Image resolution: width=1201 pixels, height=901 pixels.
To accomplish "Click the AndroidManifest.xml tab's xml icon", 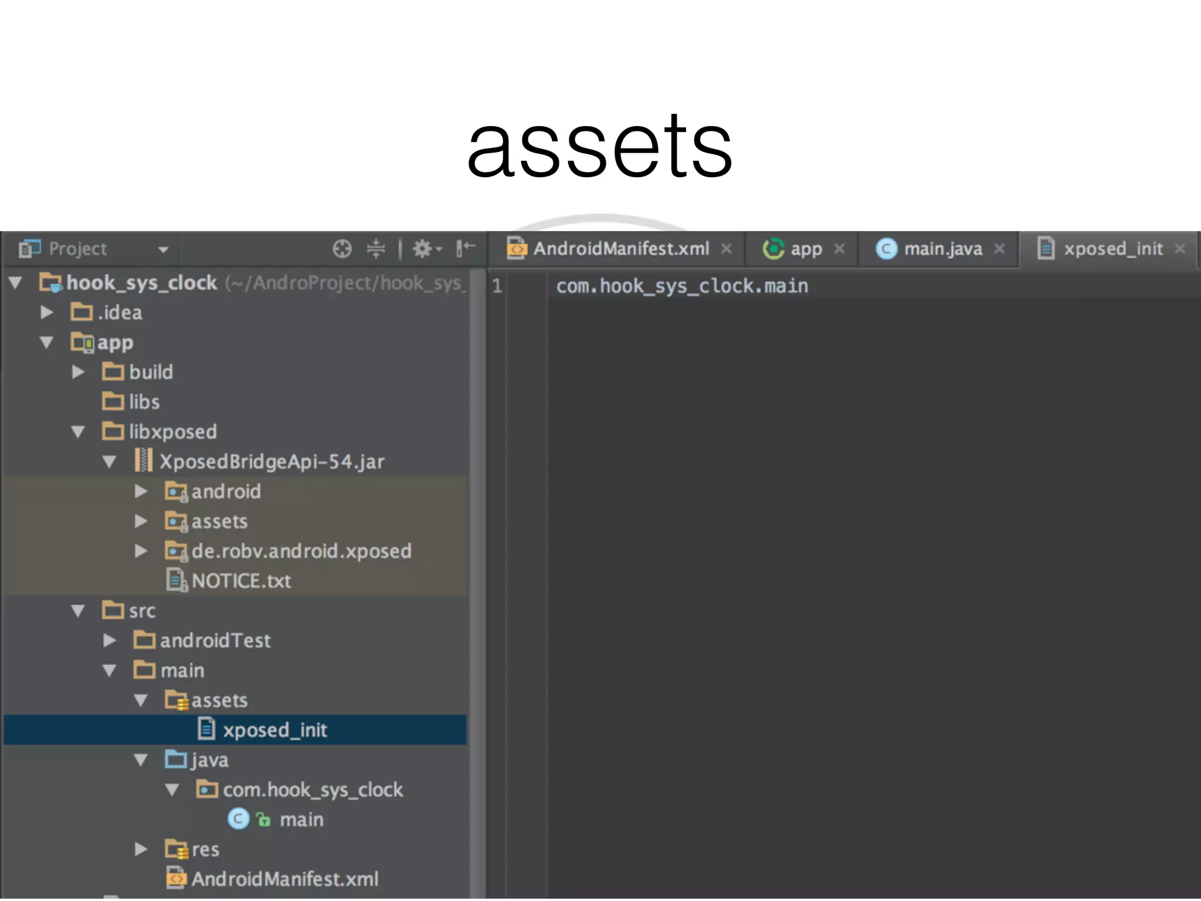I will click(x=516, y=248).
